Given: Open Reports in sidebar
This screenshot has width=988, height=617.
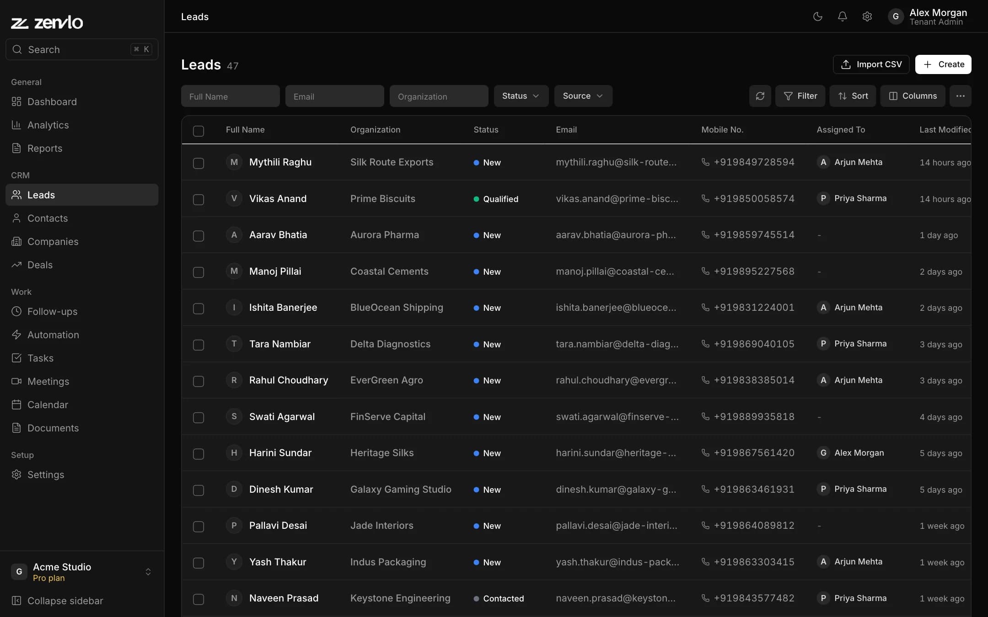Looking at the screenshot, I should (x=82, y=148).
